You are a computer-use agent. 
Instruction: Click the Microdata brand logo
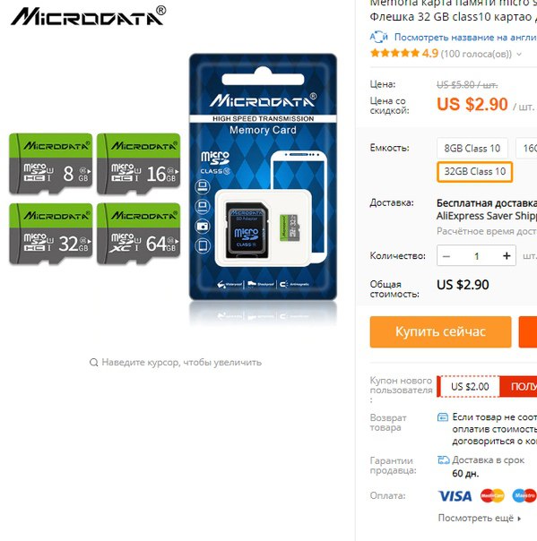point(89,16)
